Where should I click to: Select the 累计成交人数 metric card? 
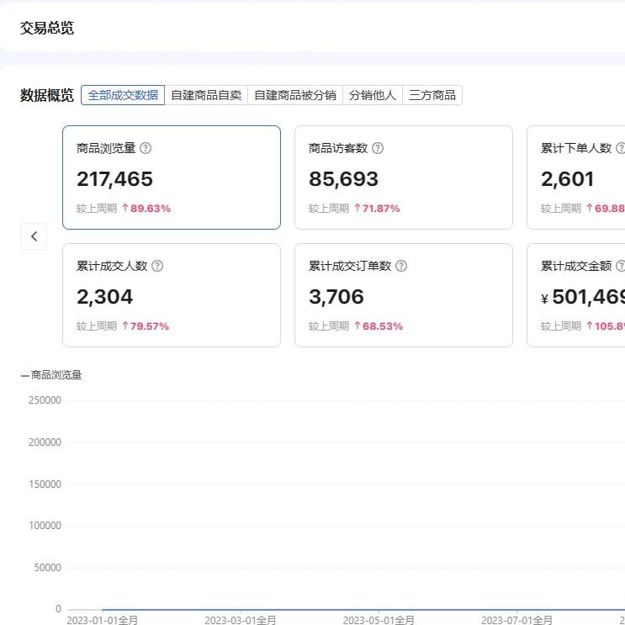click(x=172, y=295)
